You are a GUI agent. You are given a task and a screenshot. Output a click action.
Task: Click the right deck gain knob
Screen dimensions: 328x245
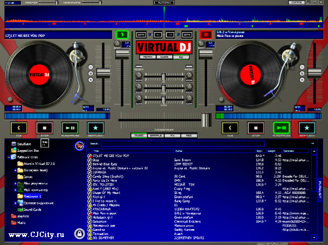[201, 43]
